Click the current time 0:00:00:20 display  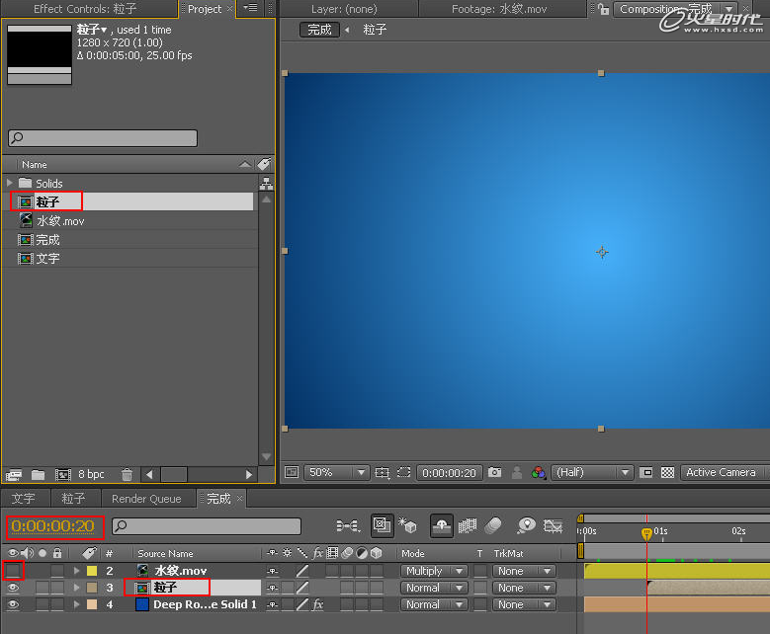point(53,526)
